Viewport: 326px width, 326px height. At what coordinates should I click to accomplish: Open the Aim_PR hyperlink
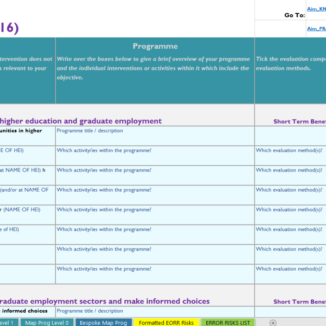click(x=316, y=29)
